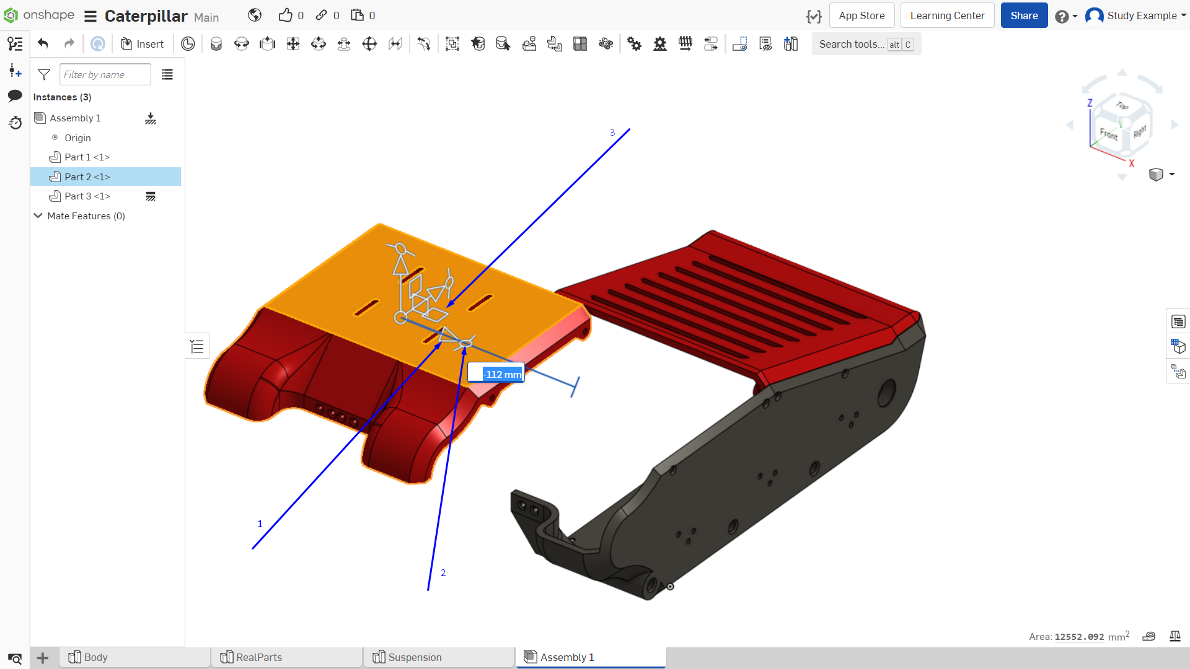1190x669 pixels.
Task: Click the Share button
Action: click(1024, 15)
